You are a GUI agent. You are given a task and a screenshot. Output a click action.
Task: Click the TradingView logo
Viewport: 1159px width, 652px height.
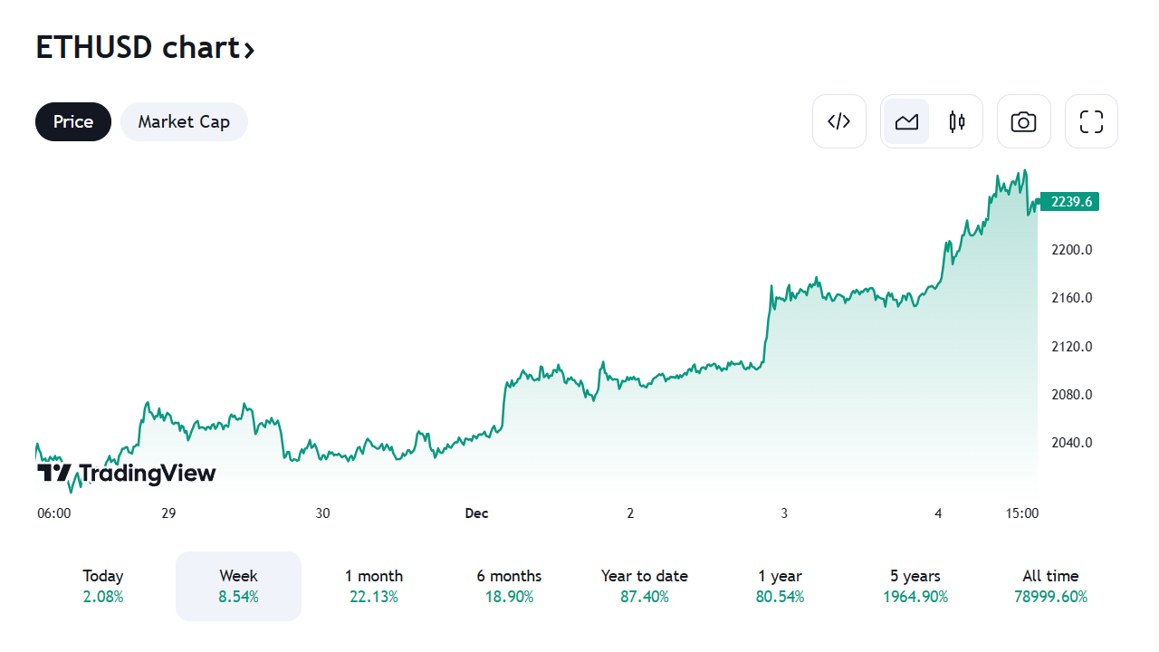pyautogui.click(x=126, y=473)
